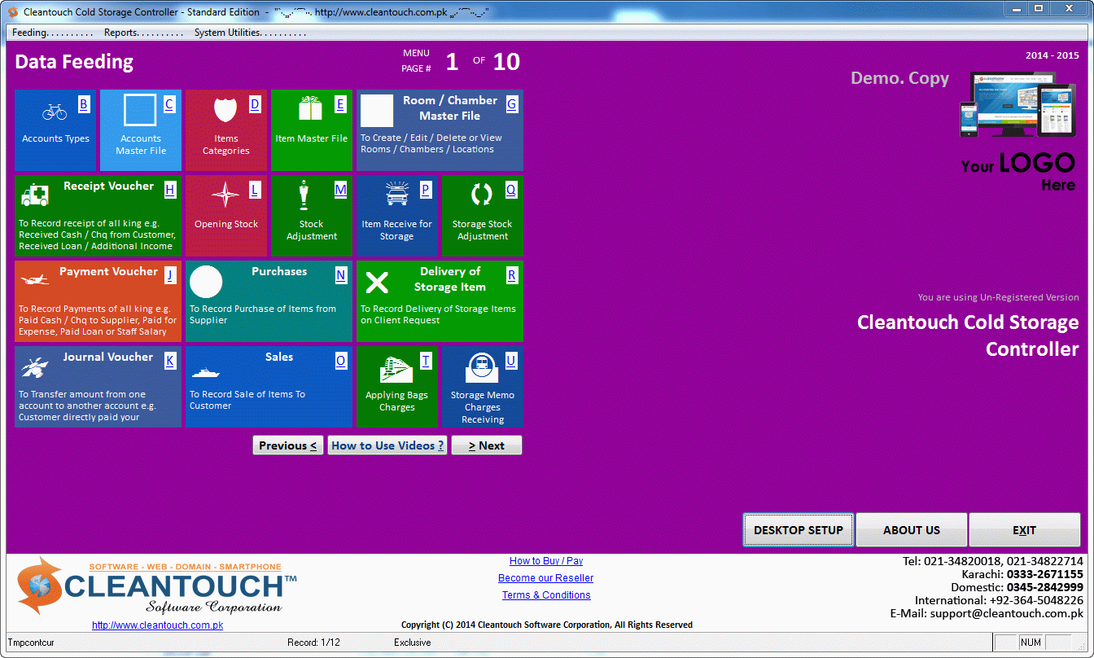The width and height of the screenshot is (1094, 658).
Task: Click shortcut letter H on Receipt Voucher
Action: [170, 190]
